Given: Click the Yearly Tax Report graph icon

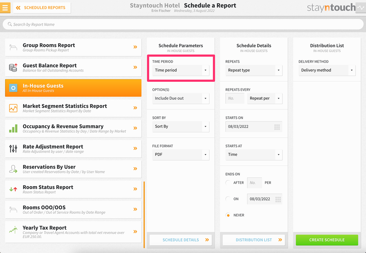Looking at the screenshot, I should tap(13, 230).
